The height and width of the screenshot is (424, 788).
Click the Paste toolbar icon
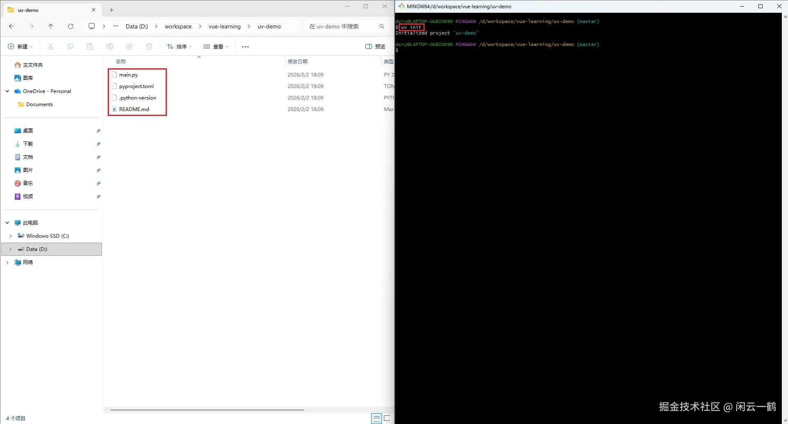[90, 46]
